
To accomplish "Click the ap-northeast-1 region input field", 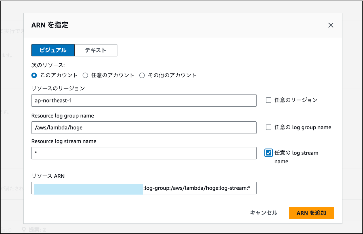I will 143,100.
